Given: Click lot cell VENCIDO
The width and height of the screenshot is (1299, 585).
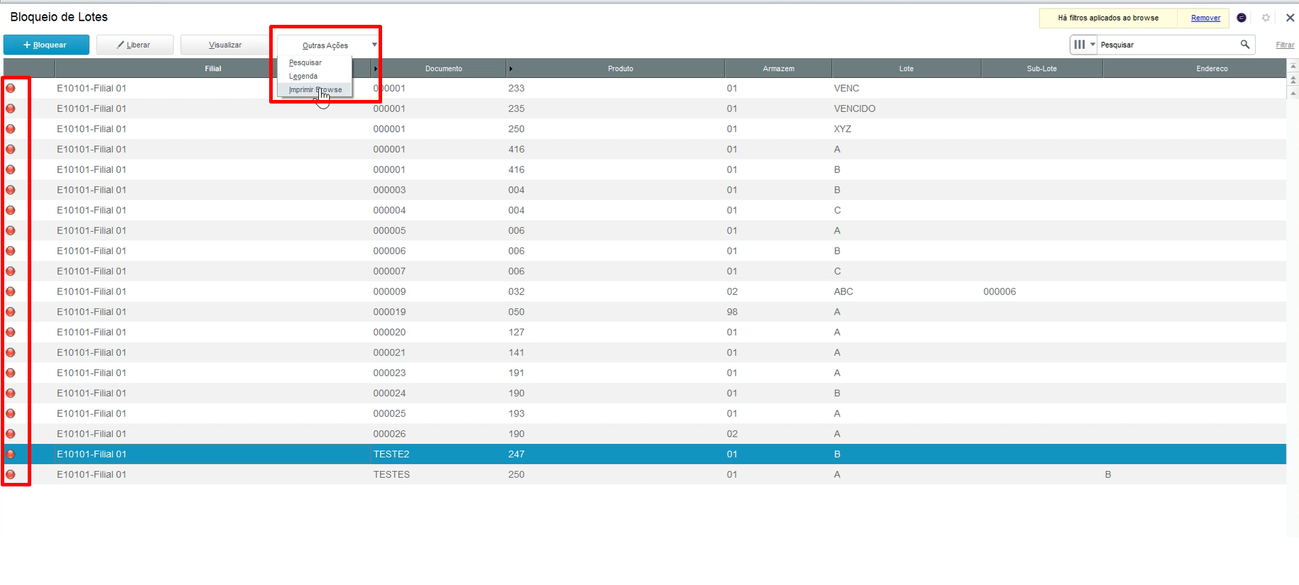Looking at the screenshot, I should tap(854, 108).
